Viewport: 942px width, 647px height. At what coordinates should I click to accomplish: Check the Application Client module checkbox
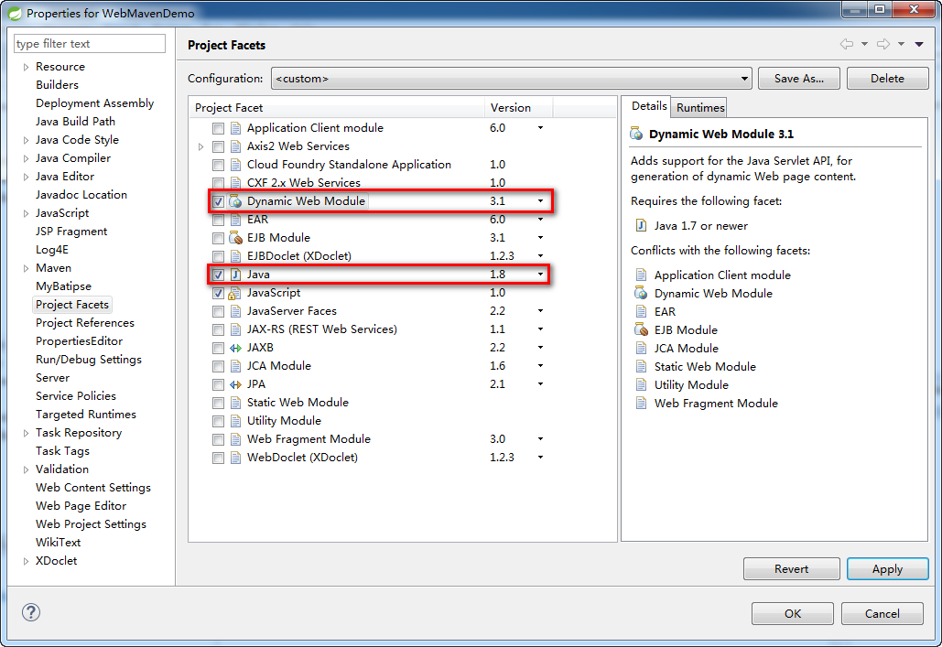(x=218, y=128)
